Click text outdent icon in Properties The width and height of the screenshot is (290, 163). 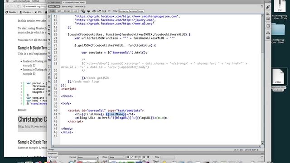pyautogui.click(x=144, y=157)
